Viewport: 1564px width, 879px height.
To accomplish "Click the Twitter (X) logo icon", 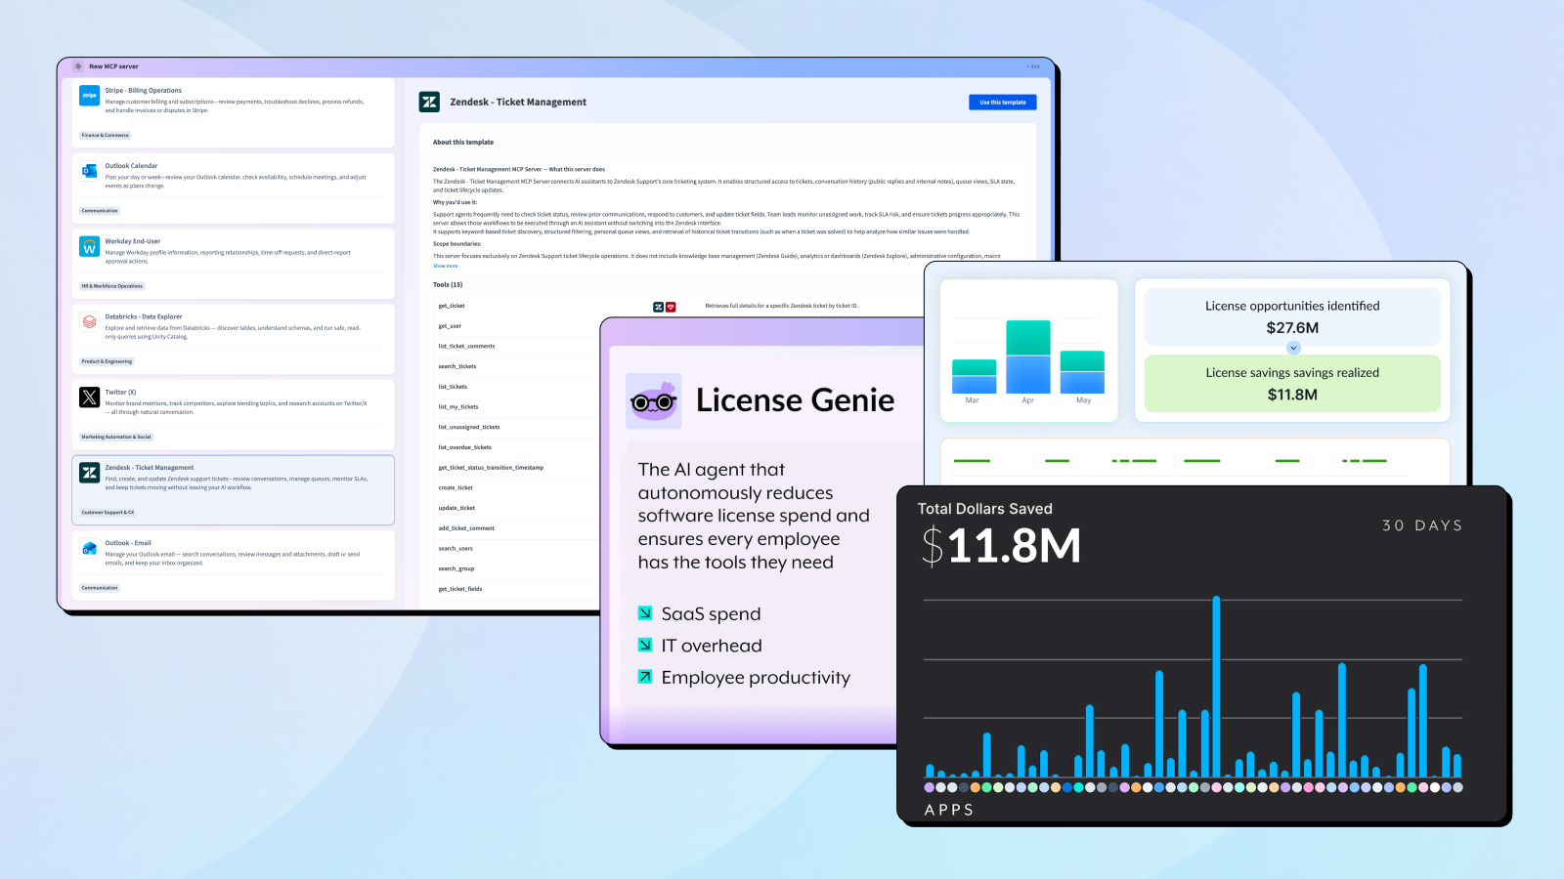I will click(89, 398).
